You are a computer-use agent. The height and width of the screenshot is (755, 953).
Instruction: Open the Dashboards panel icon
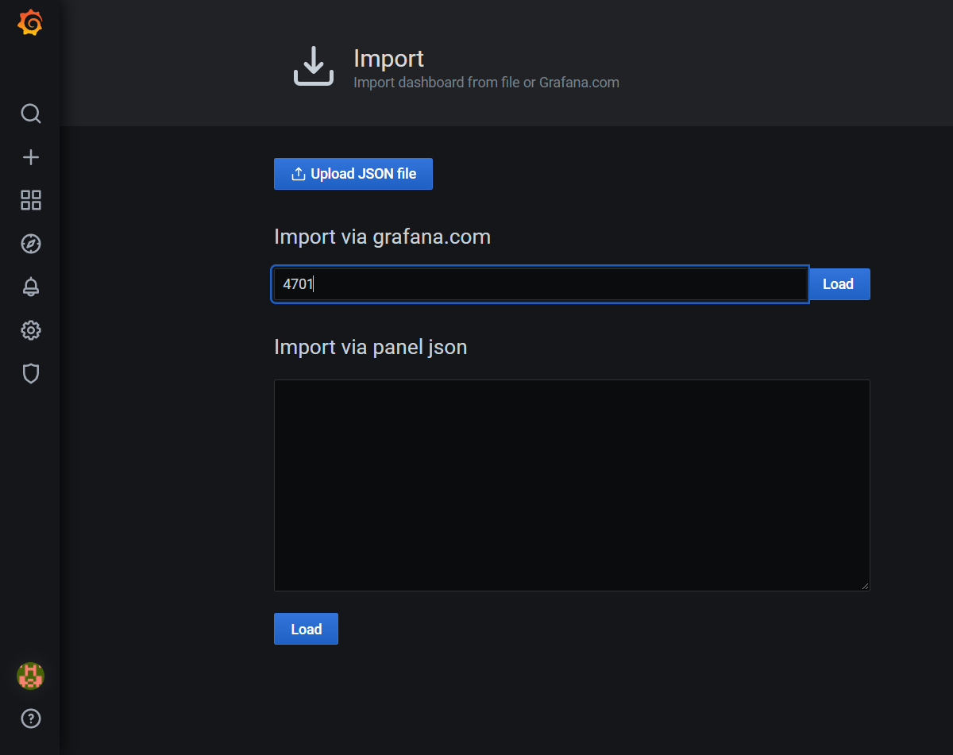[x=30, y=200]
